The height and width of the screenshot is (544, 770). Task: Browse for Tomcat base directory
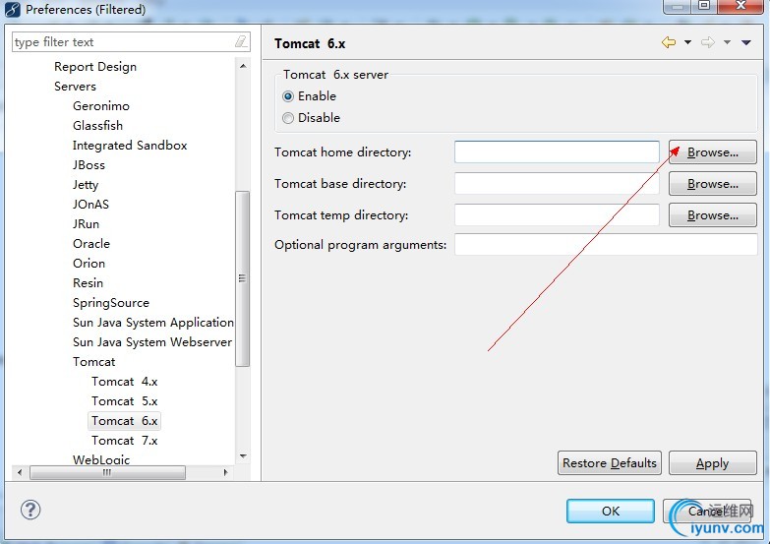click(x=713, y=184)
